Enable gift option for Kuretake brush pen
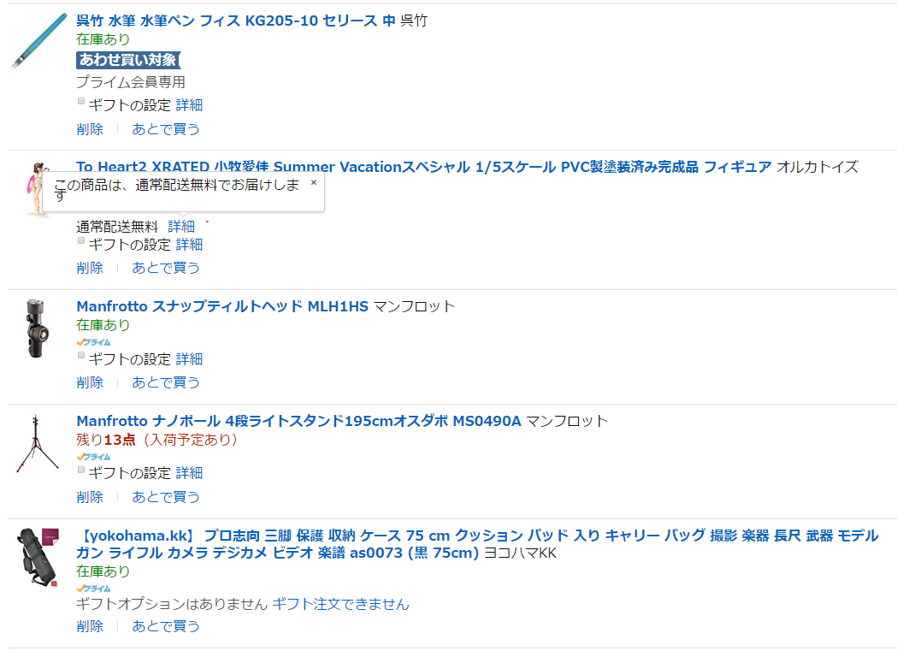This screenshot has width=897, height=657. pos(81,101)
